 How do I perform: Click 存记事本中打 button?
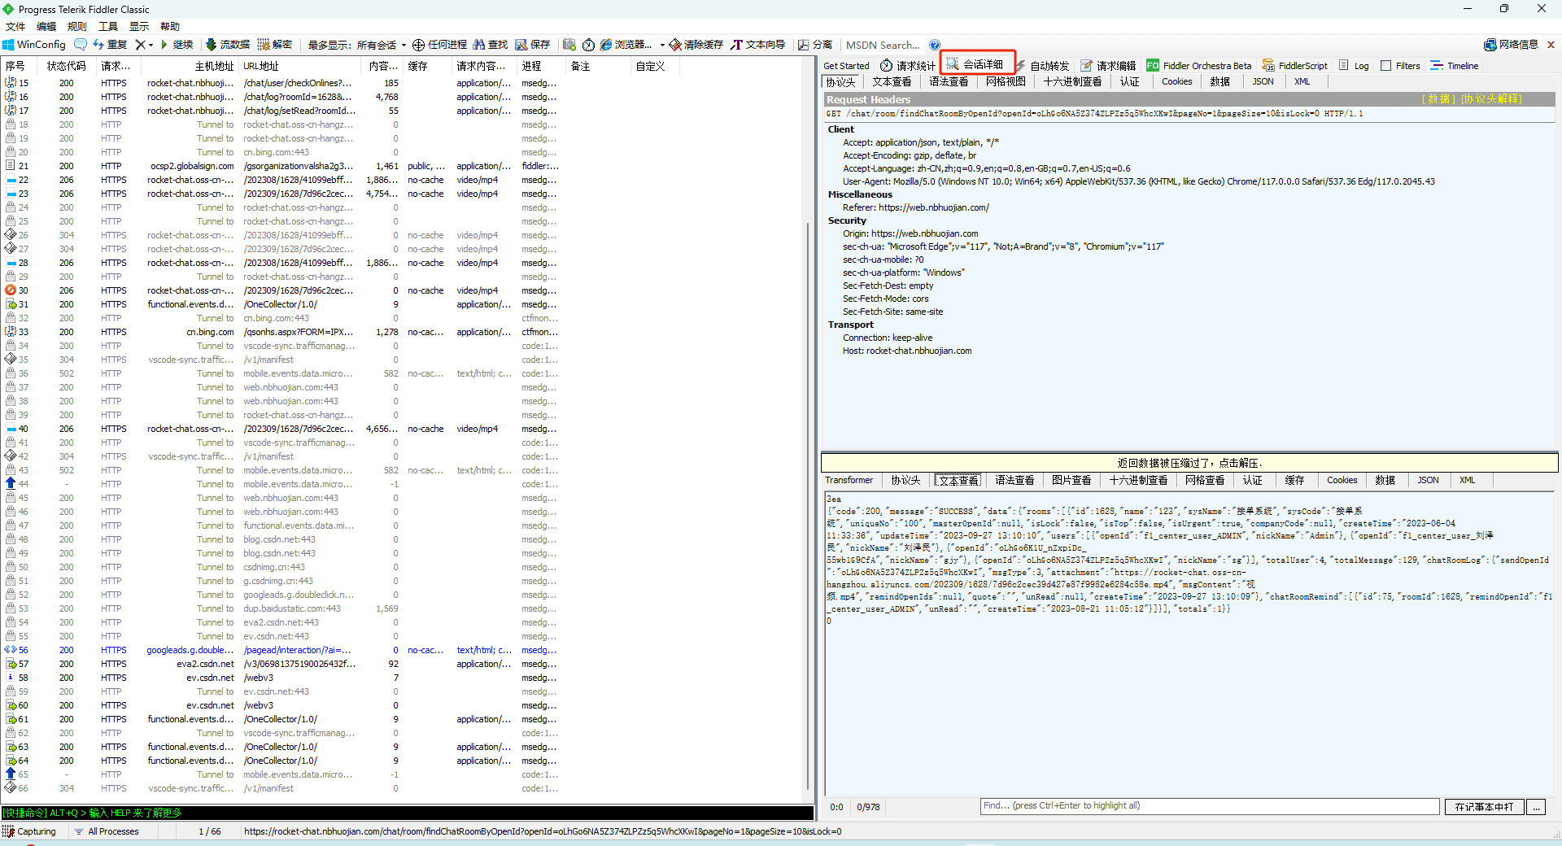1484,807
